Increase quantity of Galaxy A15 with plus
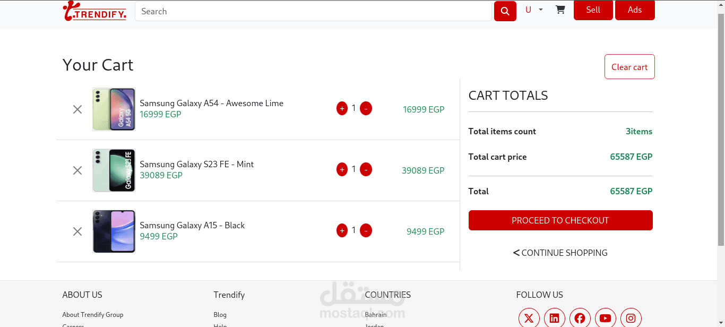The height and width of the screenshot is (327, 725). click(342, 230)
